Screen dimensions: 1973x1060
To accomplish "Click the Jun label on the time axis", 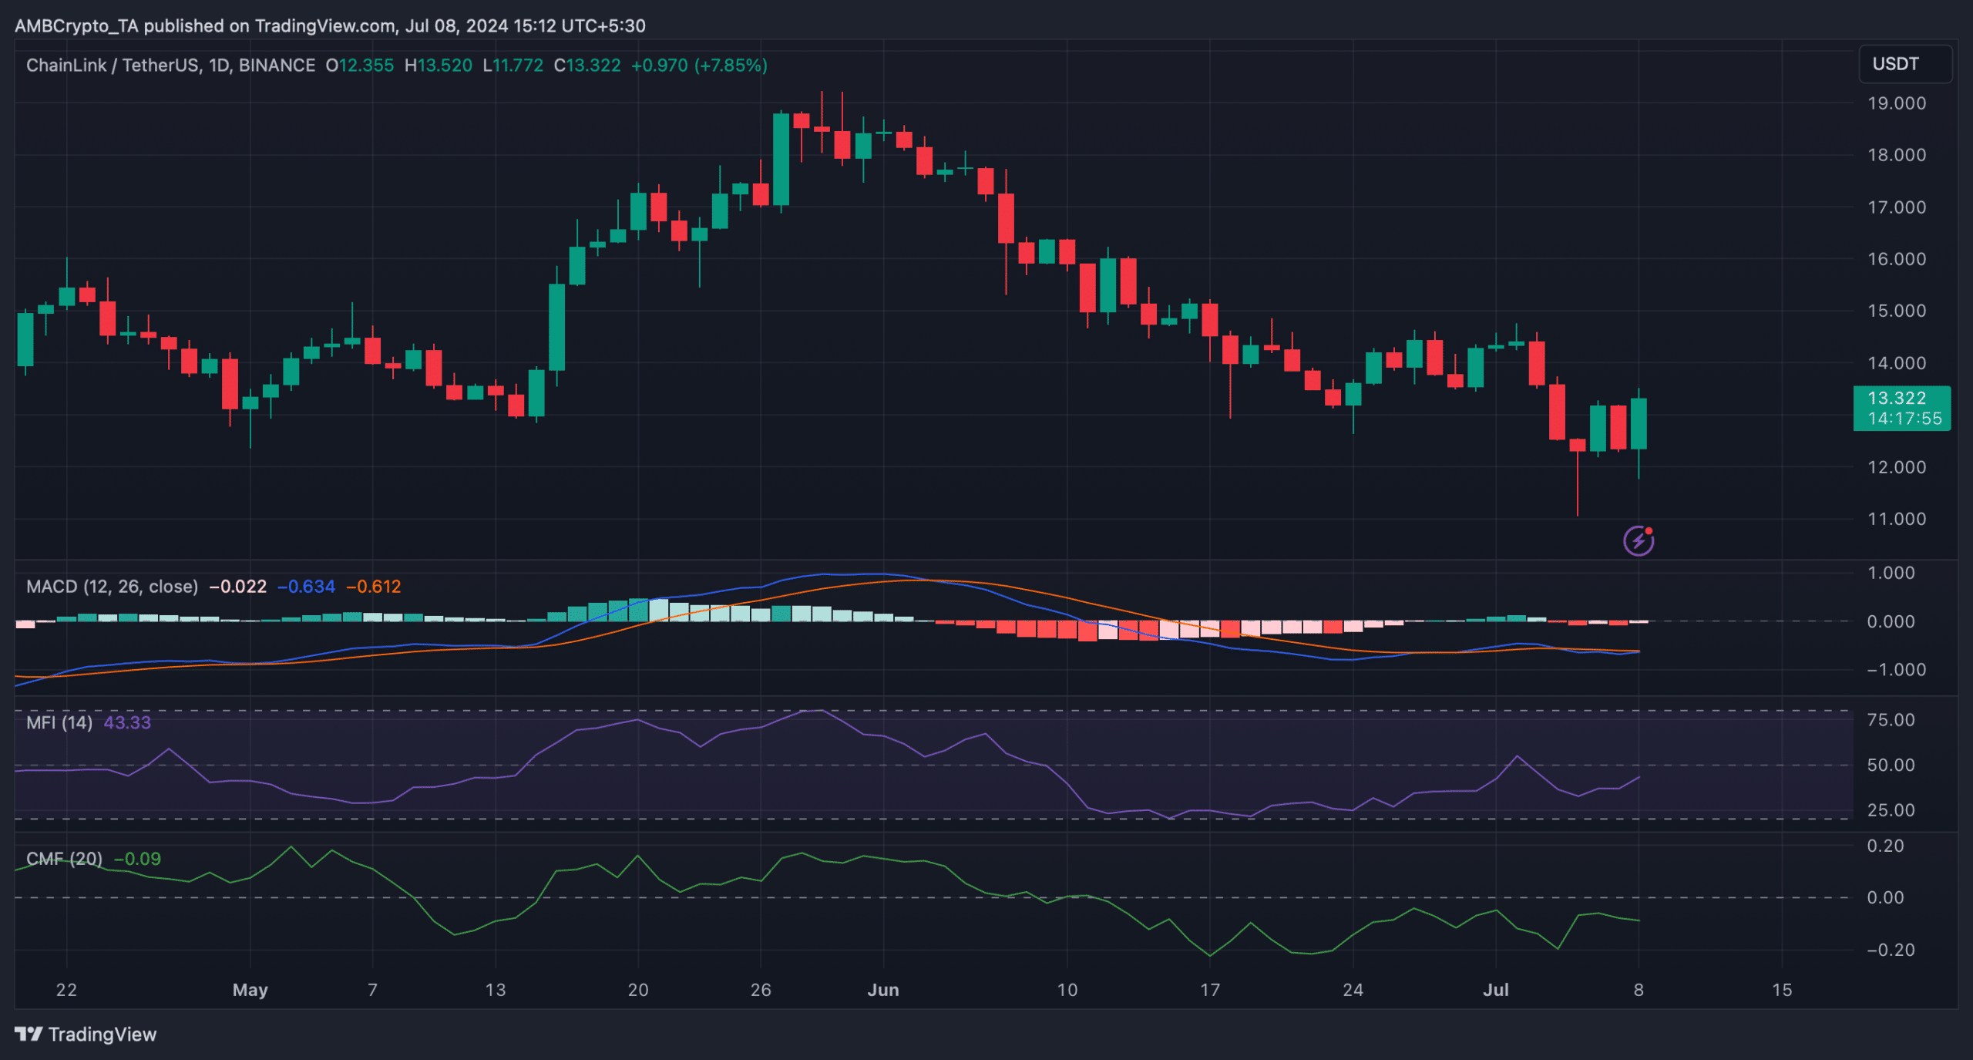I will click(883, 990).
